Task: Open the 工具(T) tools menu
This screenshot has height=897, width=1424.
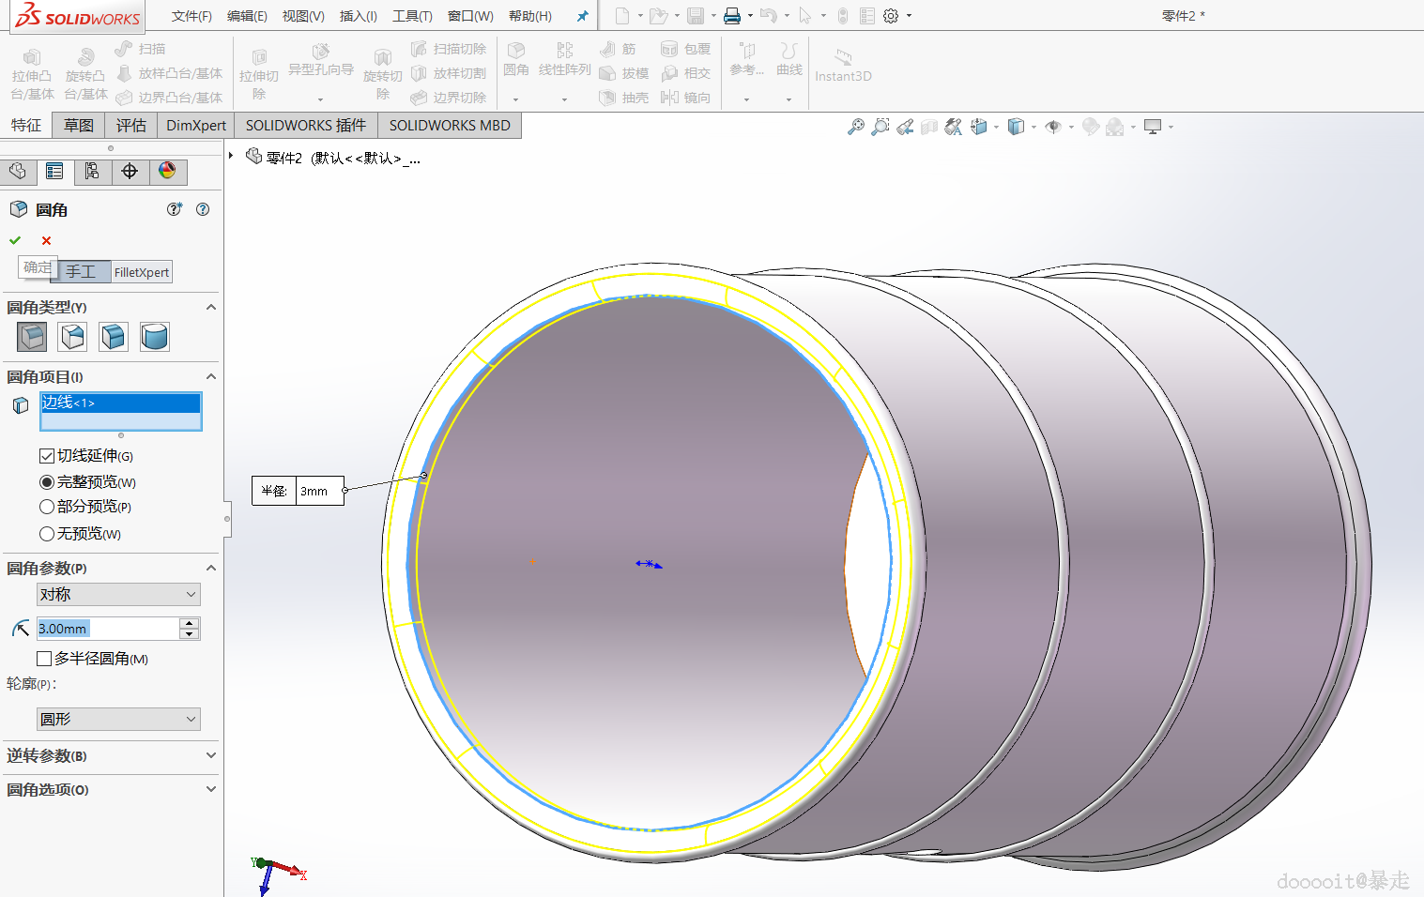Action: 412,16
